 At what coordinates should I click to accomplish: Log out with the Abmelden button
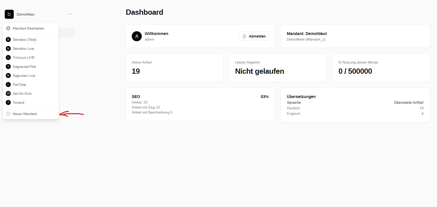pos(254,36)
